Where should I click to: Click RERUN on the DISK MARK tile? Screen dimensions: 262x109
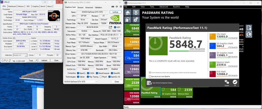(136, 103)
